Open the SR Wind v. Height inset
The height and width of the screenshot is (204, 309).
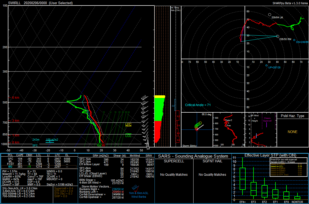click(261, 130)
